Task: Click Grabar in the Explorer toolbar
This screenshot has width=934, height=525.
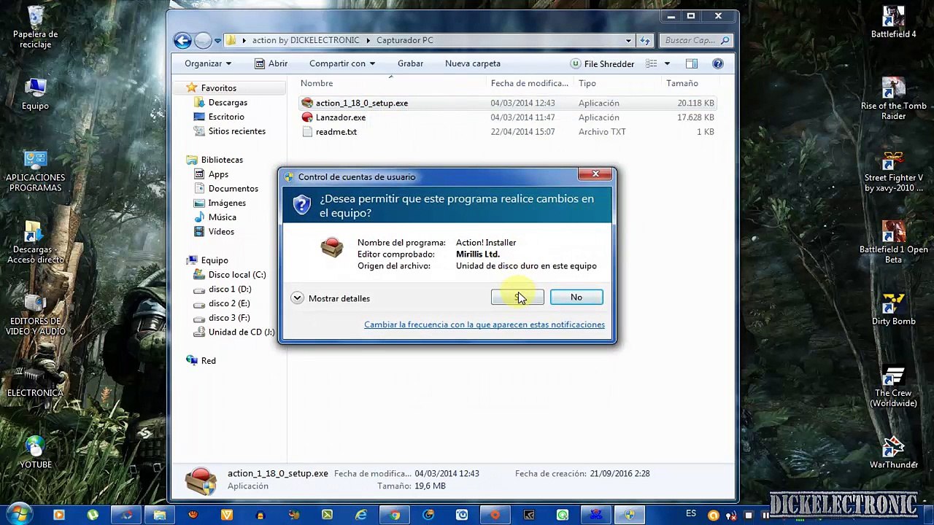Action: click(410, 63)
